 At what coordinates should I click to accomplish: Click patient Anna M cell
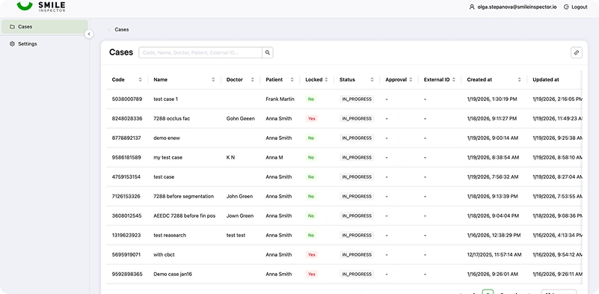click(x=274, y=158)
